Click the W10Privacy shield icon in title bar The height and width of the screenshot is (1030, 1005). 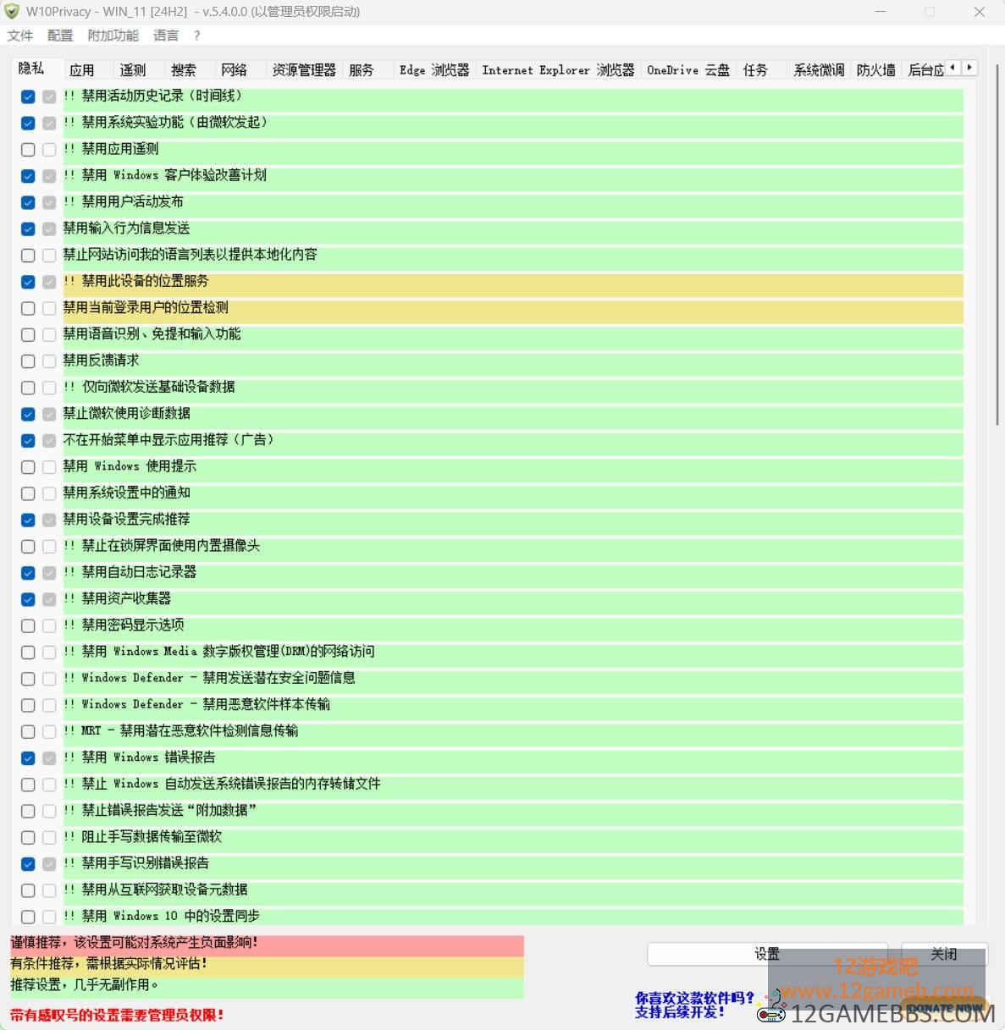tap(12, 12)
